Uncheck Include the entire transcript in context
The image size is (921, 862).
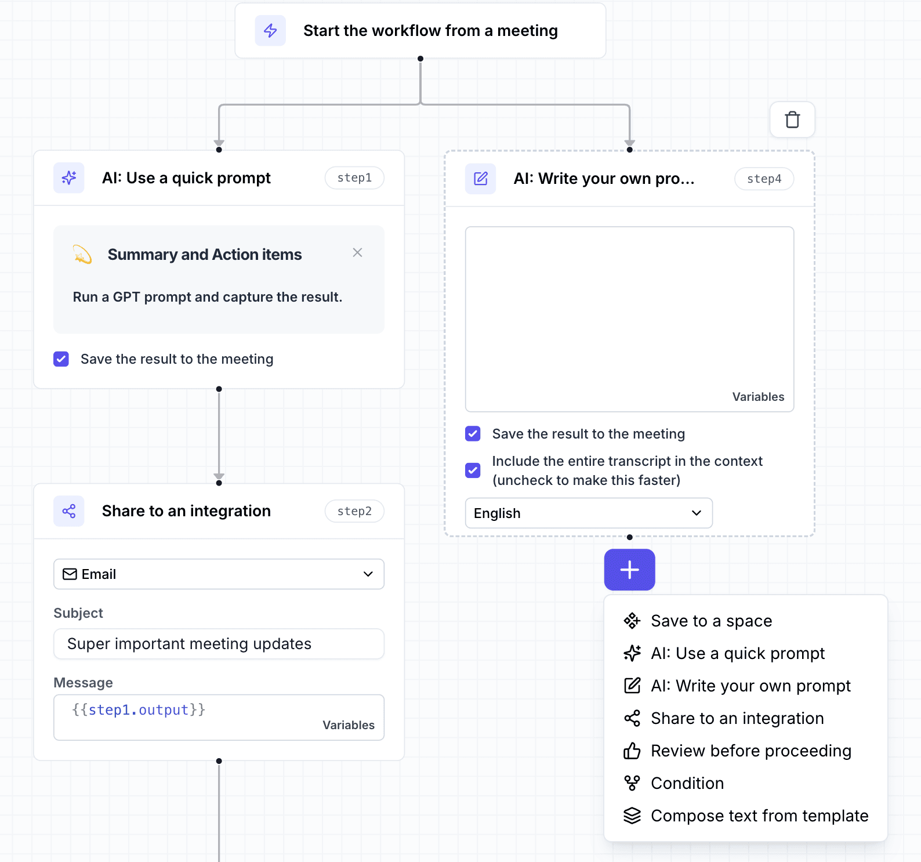pyautogui.click(x=473, y=470)
